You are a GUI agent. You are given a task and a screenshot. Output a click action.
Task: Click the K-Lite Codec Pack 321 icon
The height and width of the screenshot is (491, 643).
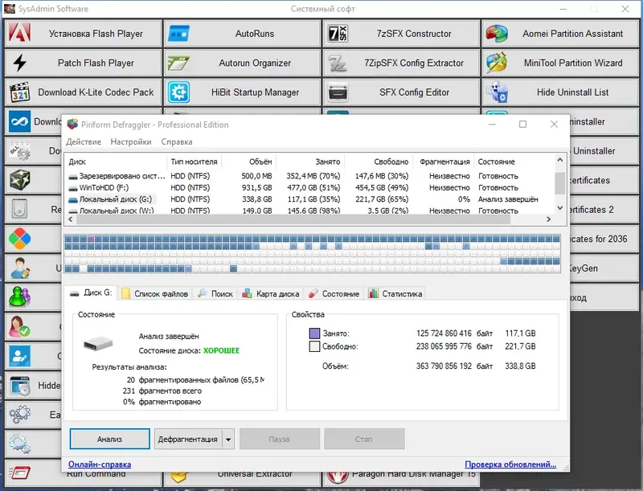[19, 92]
